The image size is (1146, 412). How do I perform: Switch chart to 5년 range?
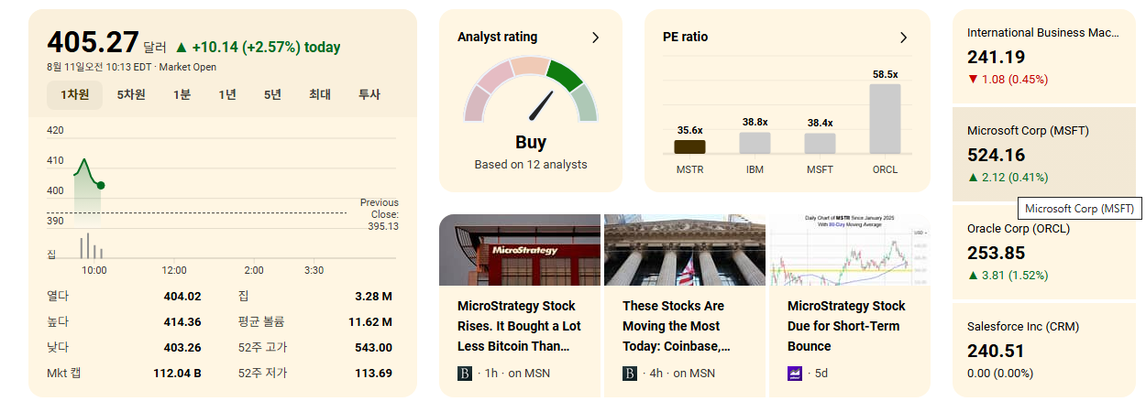click(272, 94)
